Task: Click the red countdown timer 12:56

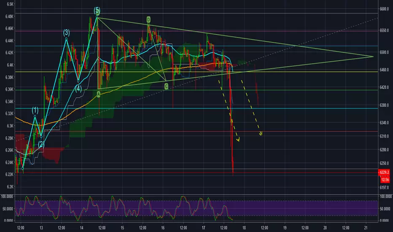Action: point(385,180)
